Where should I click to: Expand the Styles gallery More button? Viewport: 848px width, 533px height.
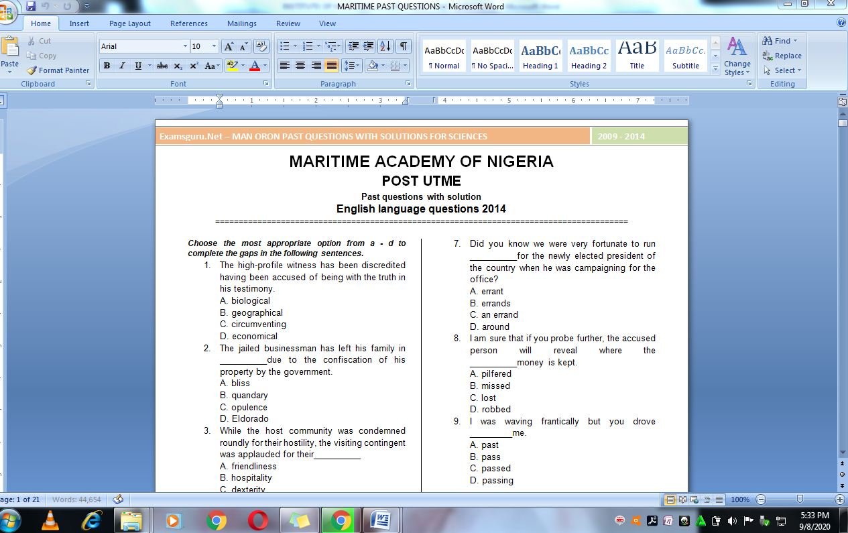(715, 68)
